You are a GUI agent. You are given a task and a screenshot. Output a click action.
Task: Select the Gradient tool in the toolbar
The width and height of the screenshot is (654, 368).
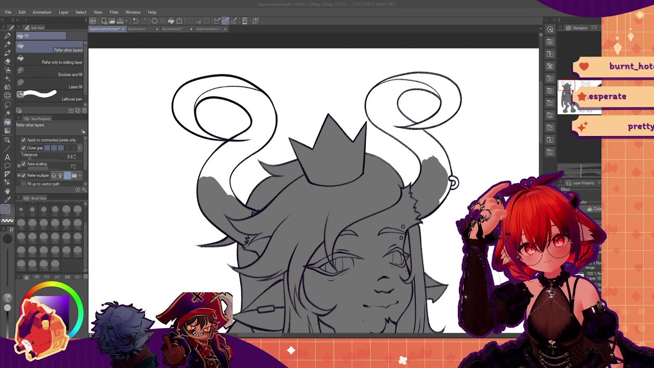pos(7,130)
